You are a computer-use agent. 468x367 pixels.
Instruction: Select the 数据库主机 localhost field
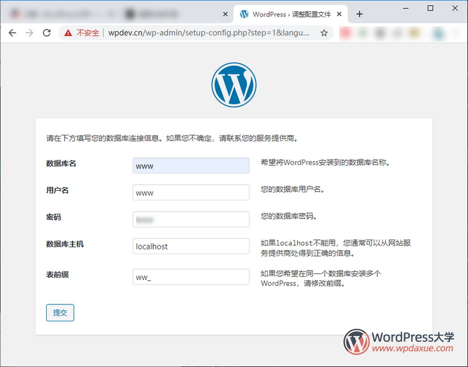coord(191,246)
